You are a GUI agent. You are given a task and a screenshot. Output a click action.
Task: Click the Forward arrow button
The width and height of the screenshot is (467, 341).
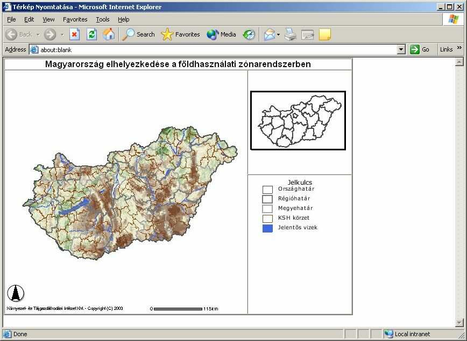[x=49, y=34]
